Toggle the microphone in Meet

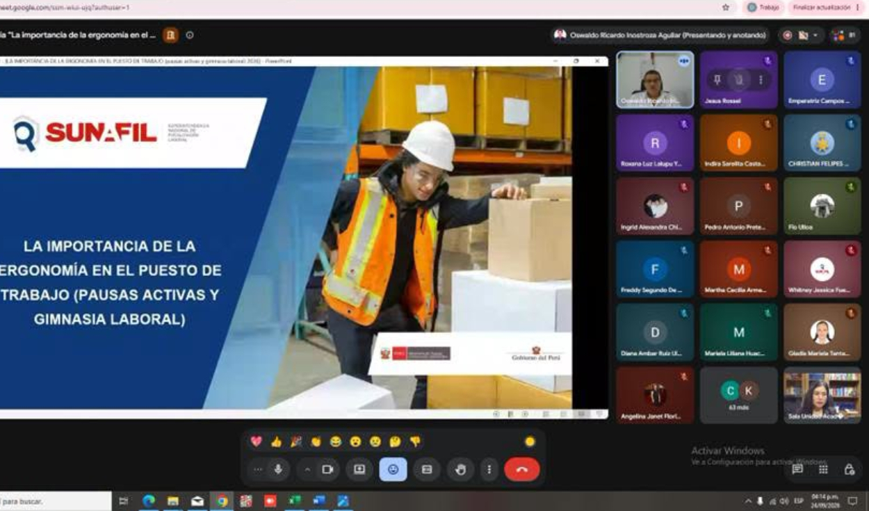pos(278,469)
